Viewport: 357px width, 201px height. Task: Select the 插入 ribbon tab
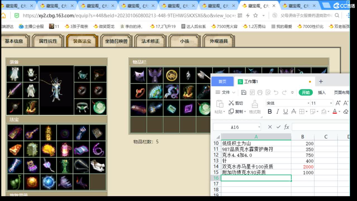pyautogui.click(x=322, y=92)
